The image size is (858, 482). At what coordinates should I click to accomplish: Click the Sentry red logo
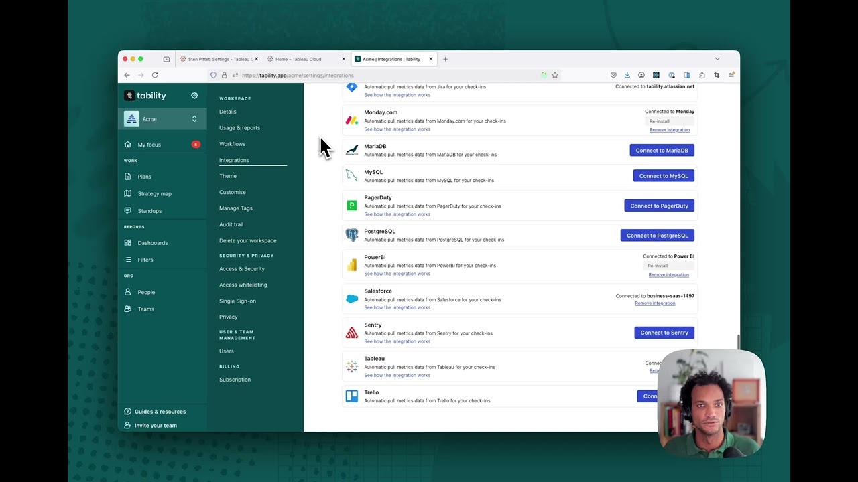[352, 333]
